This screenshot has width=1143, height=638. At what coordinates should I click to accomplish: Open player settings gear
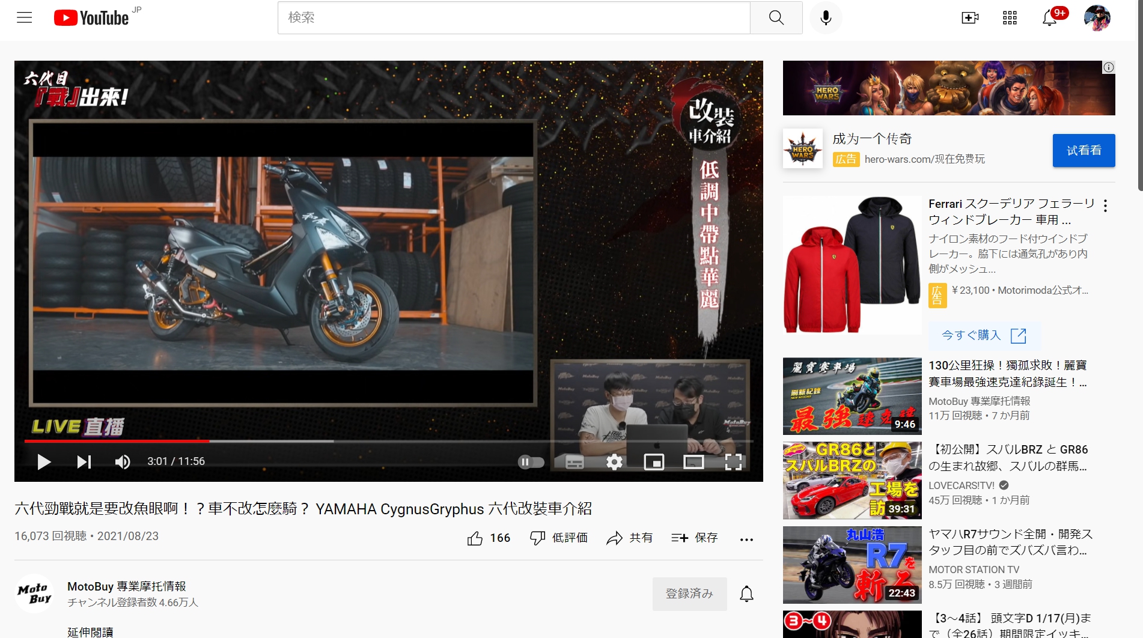[614, 461]
